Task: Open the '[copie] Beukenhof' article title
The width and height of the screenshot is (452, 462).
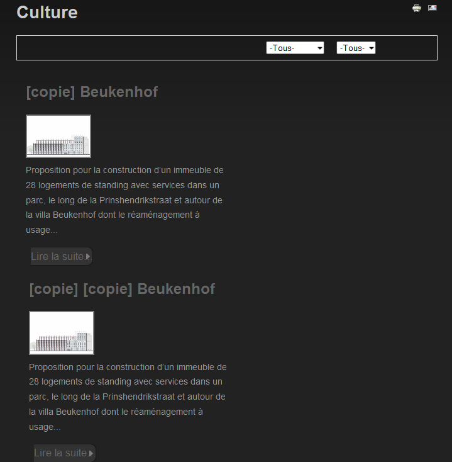Action: [x=92, y=92]
